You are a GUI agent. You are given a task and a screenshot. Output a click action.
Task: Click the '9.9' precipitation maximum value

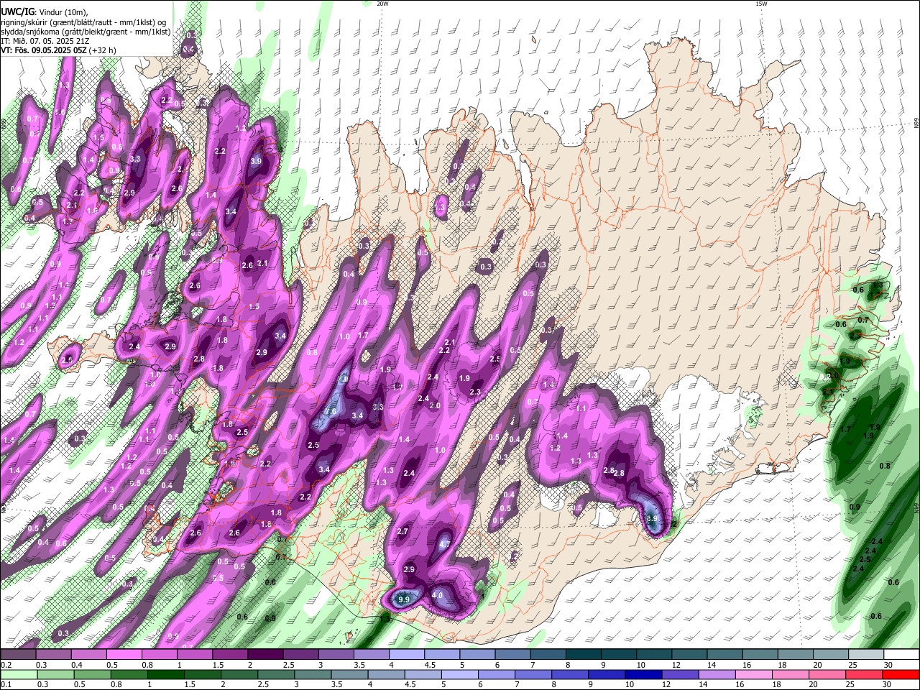pyautogui.click(x=404, y=599)
